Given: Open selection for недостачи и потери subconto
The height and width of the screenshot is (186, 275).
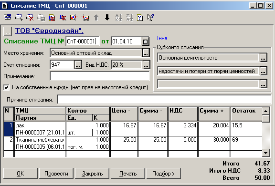Looking at the screenshot, I should [x=263, y=71].
